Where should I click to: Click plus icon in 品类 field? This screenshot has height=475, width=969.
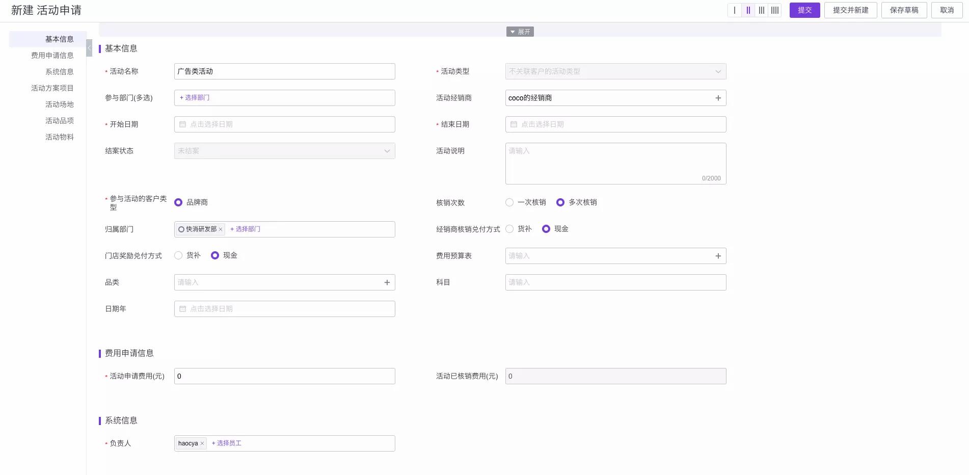(387, 282)
